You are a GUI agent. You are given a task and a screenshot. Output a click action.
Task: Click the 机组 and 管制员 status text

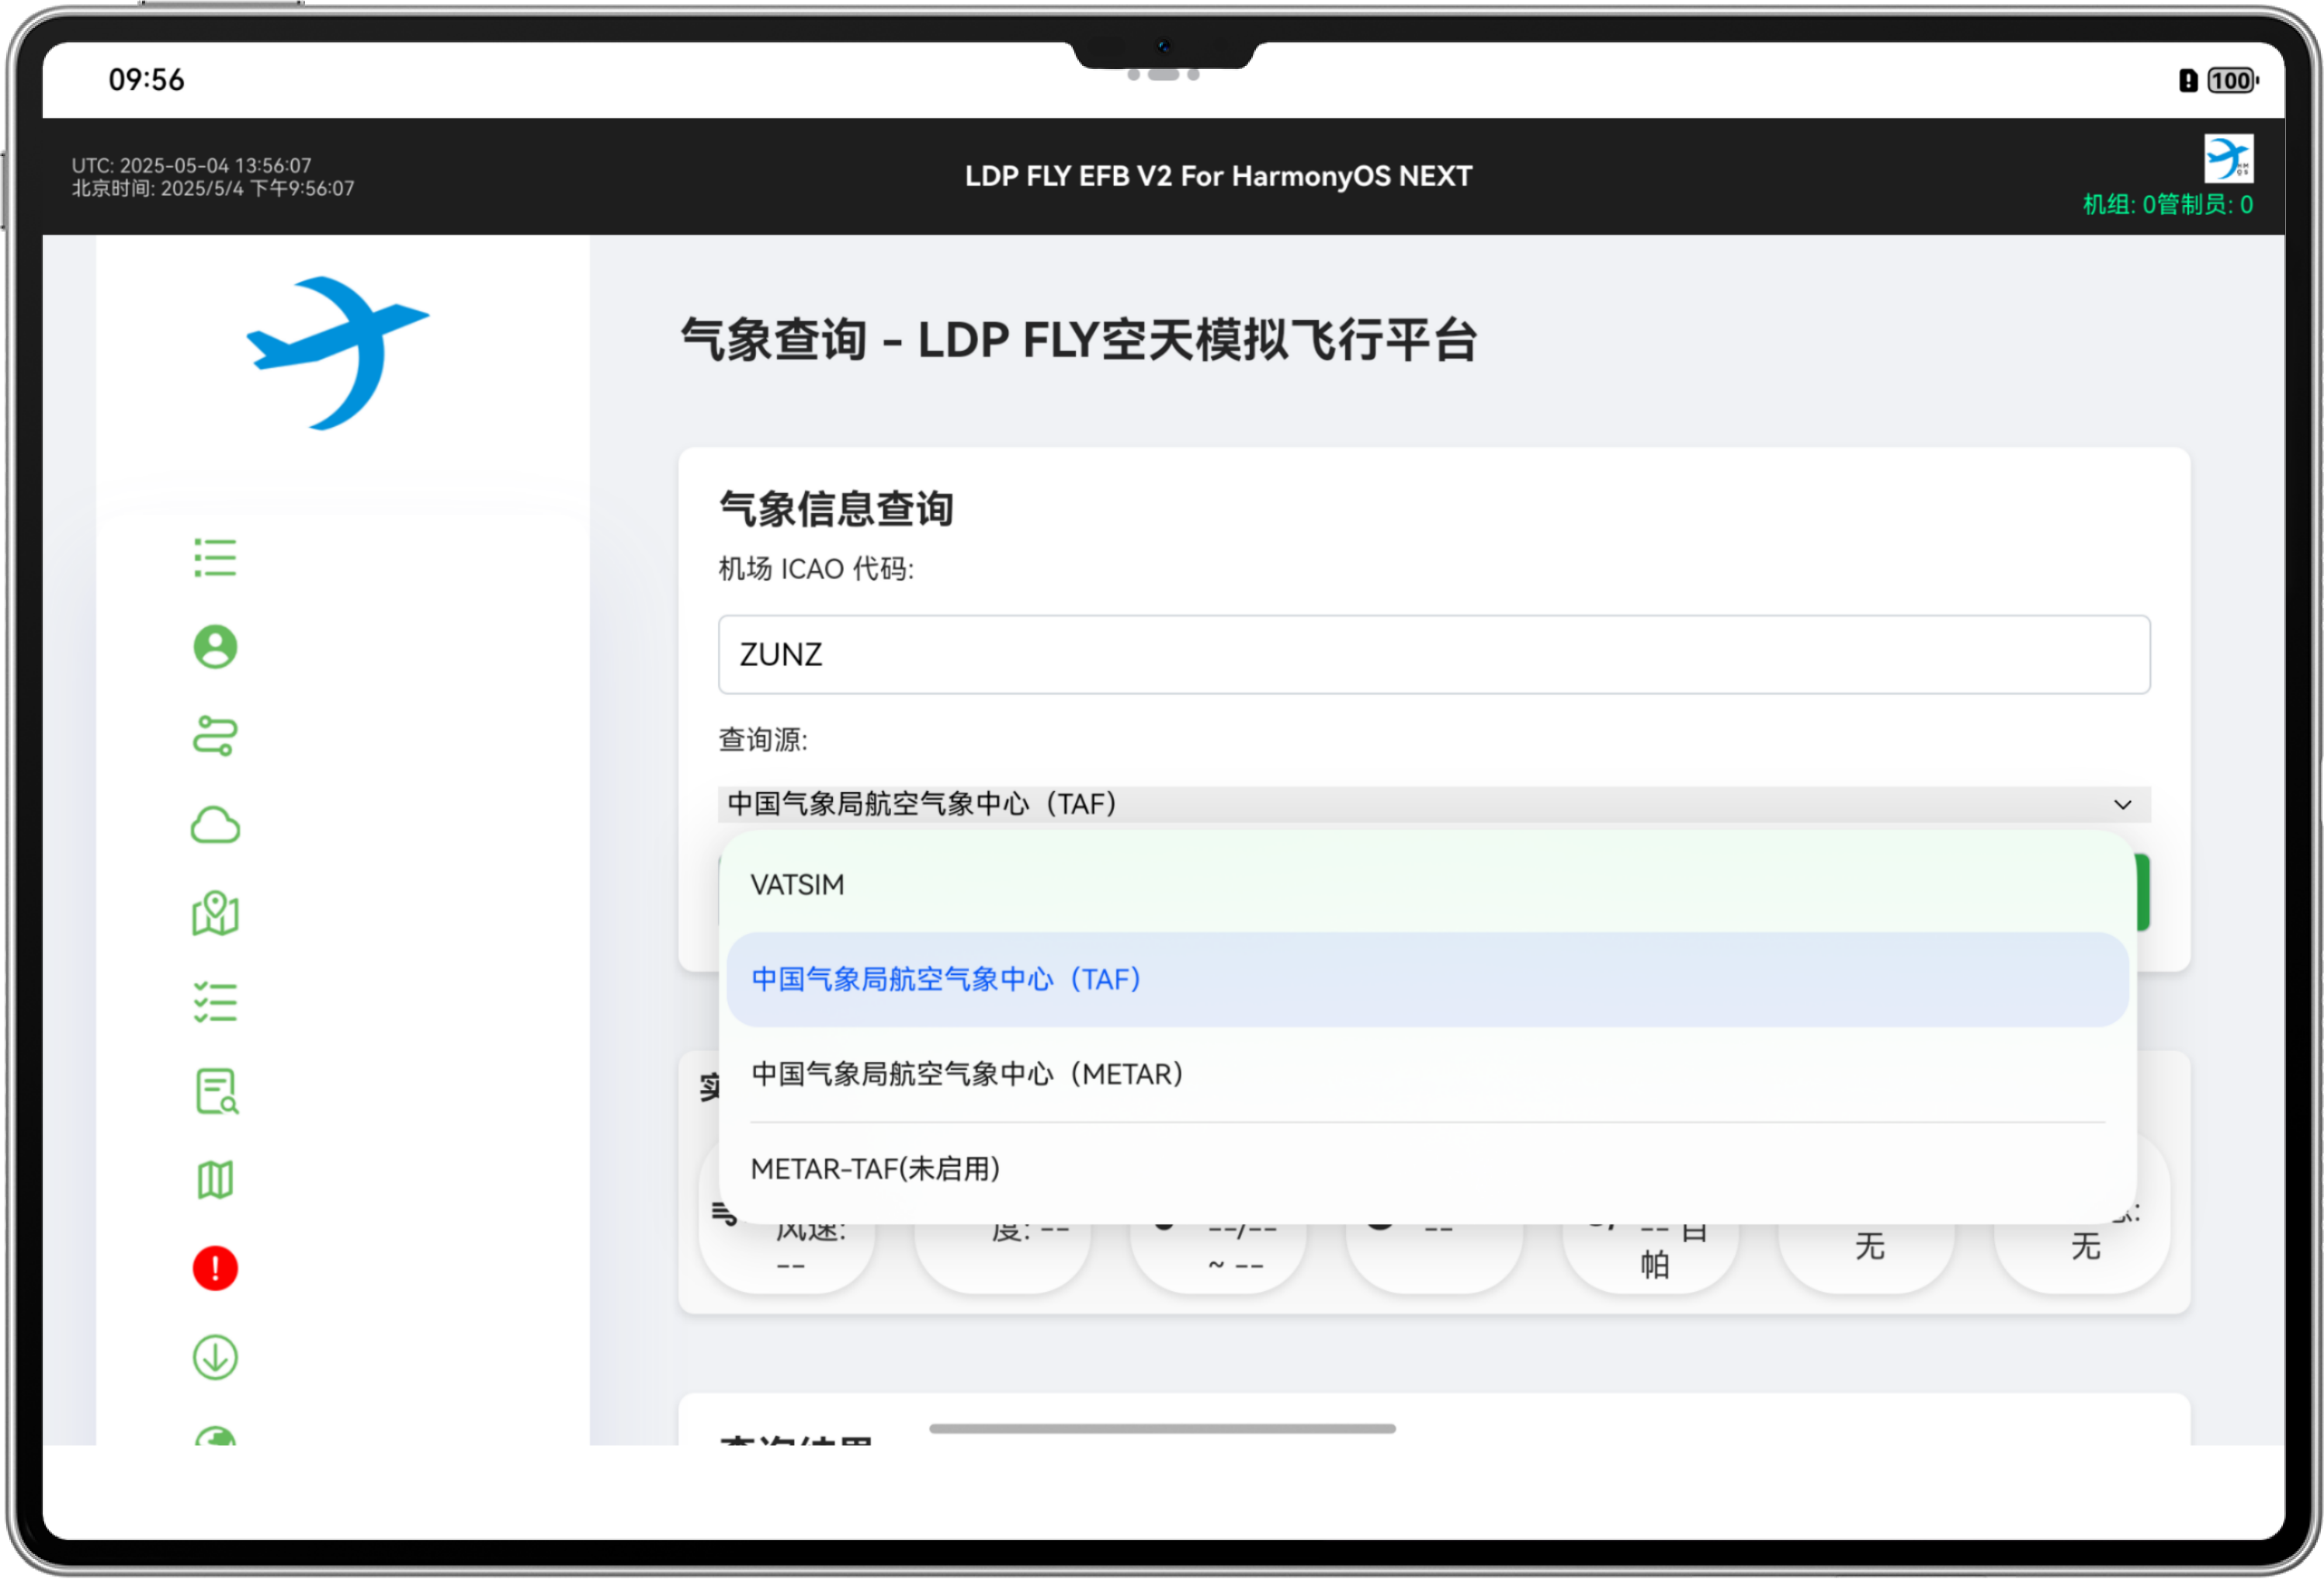[2166, 205]
